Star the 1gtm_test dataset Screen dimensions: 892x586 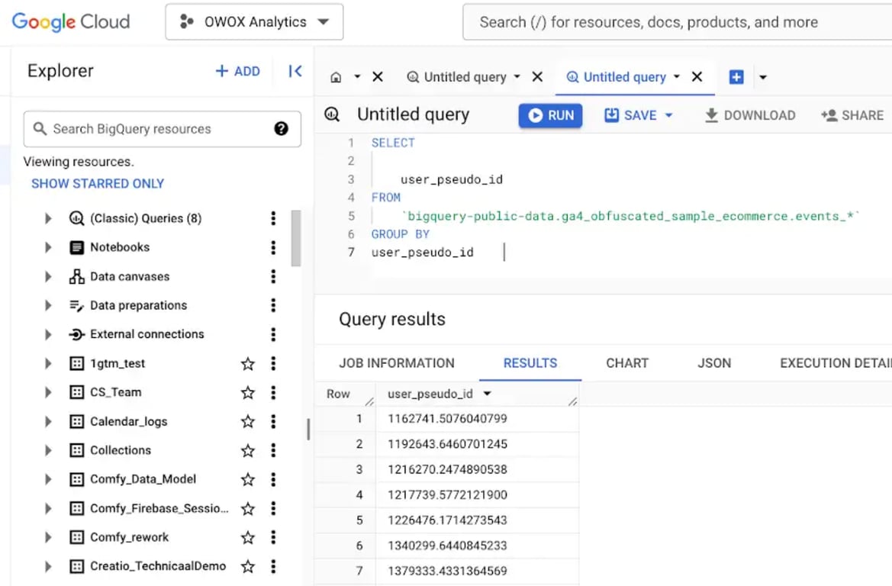click(x=247, y=363)
